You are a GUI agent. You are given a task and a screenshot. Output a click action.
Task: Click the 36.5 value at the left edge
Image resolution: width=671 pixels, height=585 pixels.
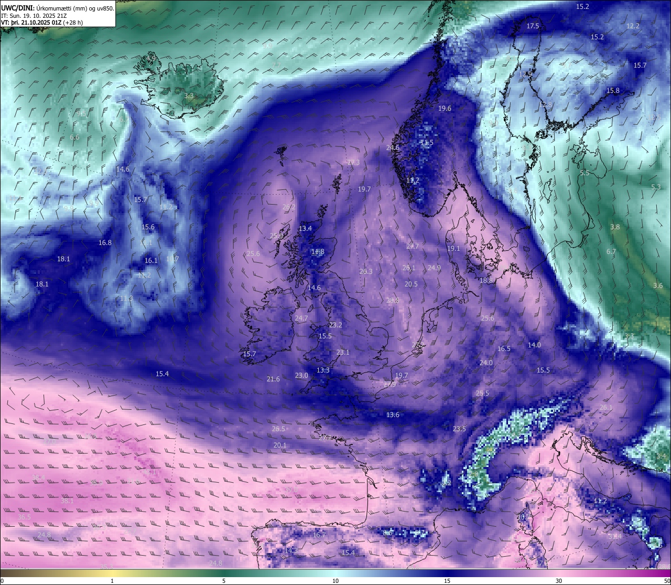point(24,517)
